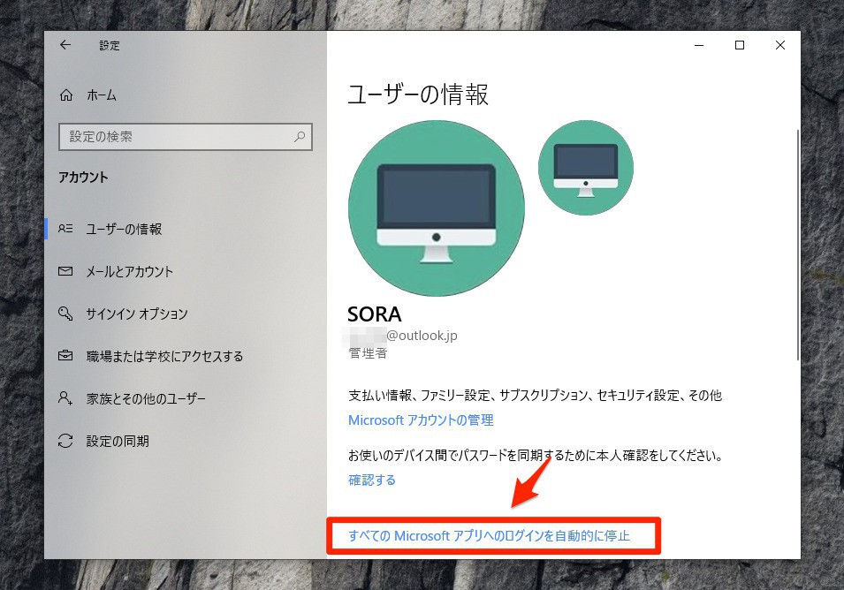This screenshot has height=590, width=844.
Task: Click すべての Microsoft アプリへのログインを自動的に停止 link
Action: tap(489, 535)
